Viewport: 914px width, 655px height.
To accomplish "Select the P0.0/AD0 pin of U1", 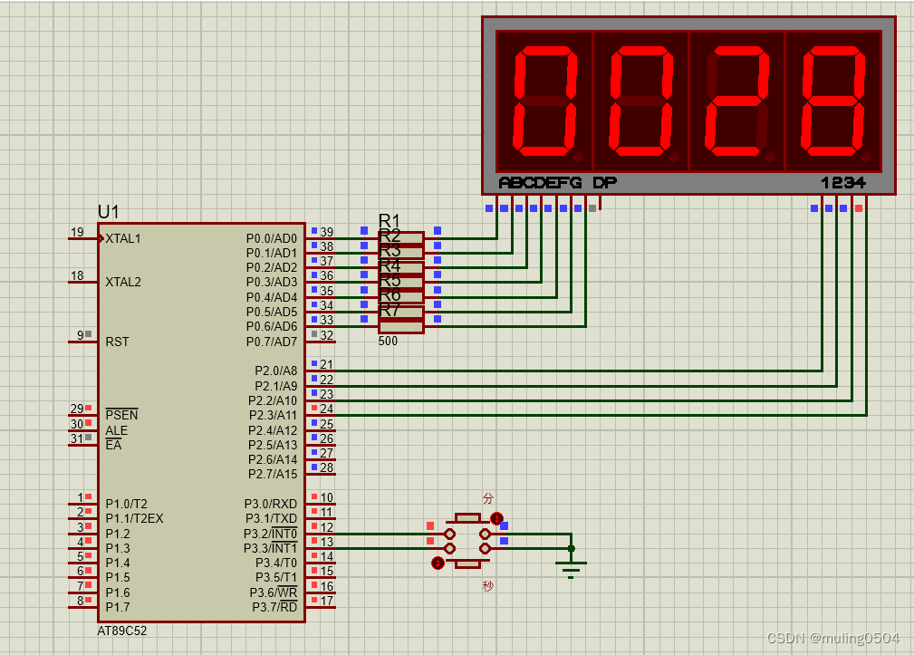I will pyautogui.click(x=272, y=231).
